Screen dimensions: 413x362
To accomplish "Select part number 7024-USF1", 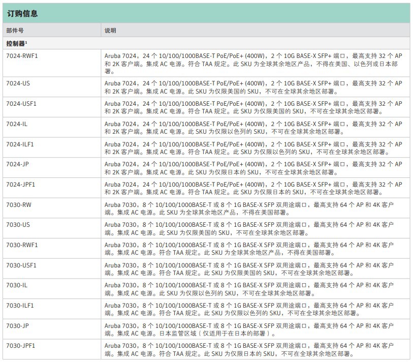I will click(x=21, y=104).
